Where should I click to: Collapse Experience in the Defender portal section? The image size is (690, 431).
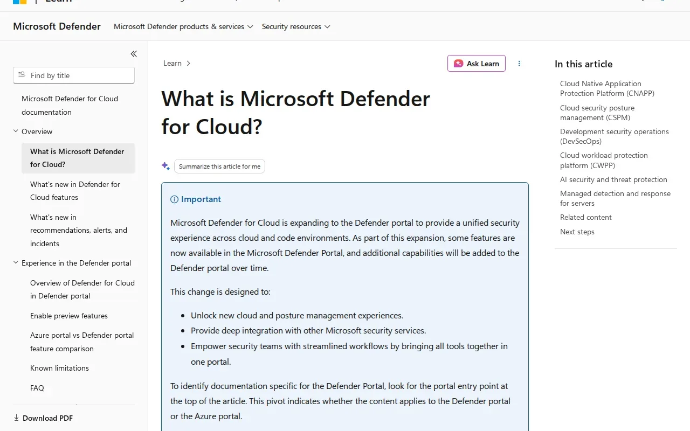pos(16,263)
